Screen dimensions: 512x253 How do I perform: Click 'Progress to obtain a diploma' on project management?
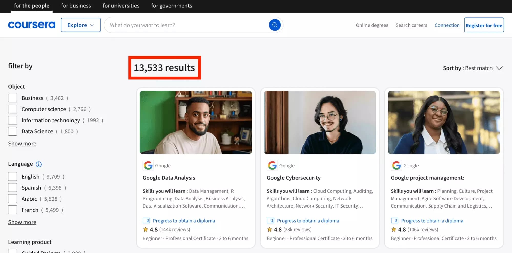[x=432, y=221]
